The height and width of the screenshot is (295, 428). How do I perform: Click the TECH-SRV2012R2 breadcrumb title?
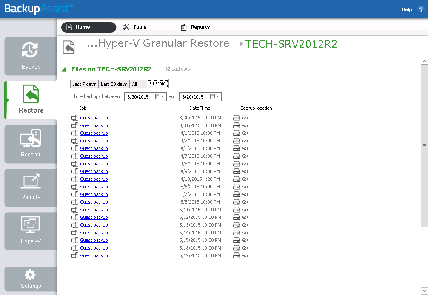click(291, 44)
